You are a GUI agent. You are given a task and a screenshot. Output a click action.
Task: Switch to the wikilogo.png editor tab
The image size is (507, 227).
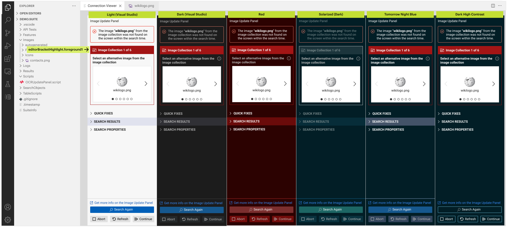[141, 6]
